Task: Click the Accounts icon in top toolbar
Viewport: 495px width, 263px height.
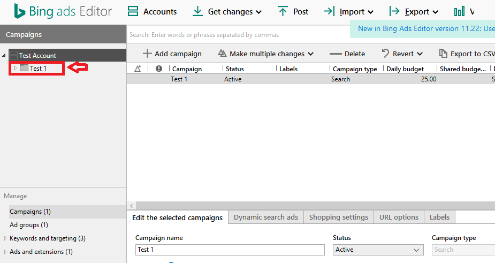Action: (133, 11)
